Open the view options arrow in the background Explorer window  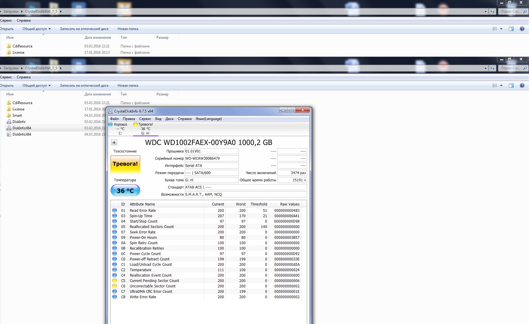[501, 29]
